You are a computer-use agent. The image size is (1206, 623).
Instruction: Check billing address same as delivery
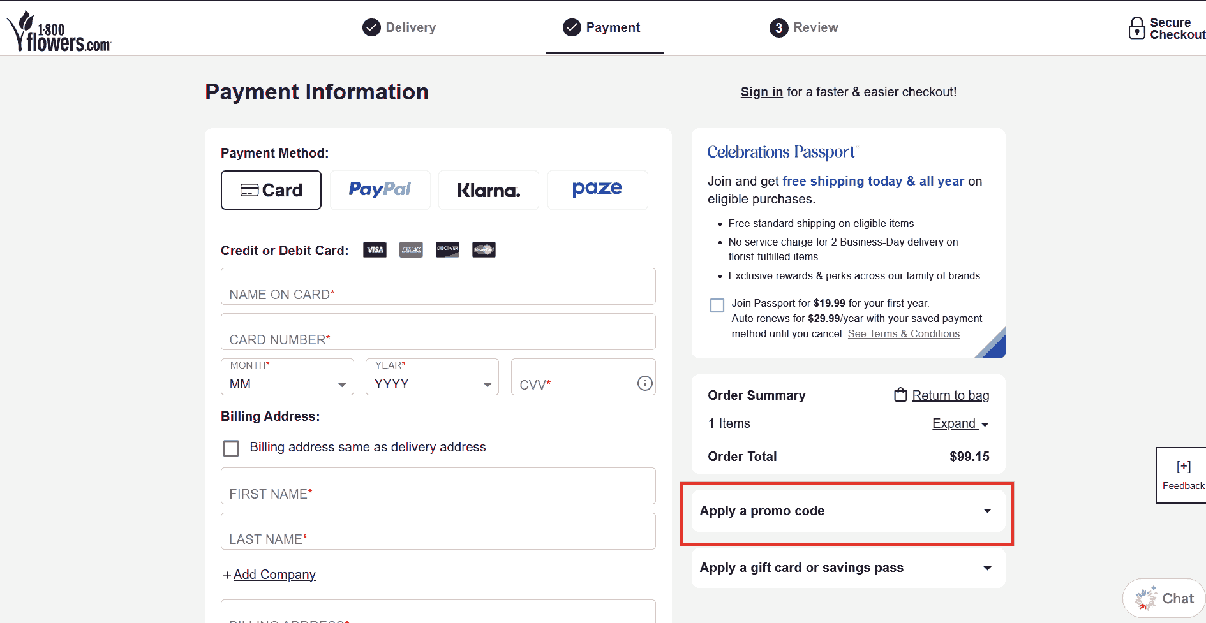tap(231, 448)
